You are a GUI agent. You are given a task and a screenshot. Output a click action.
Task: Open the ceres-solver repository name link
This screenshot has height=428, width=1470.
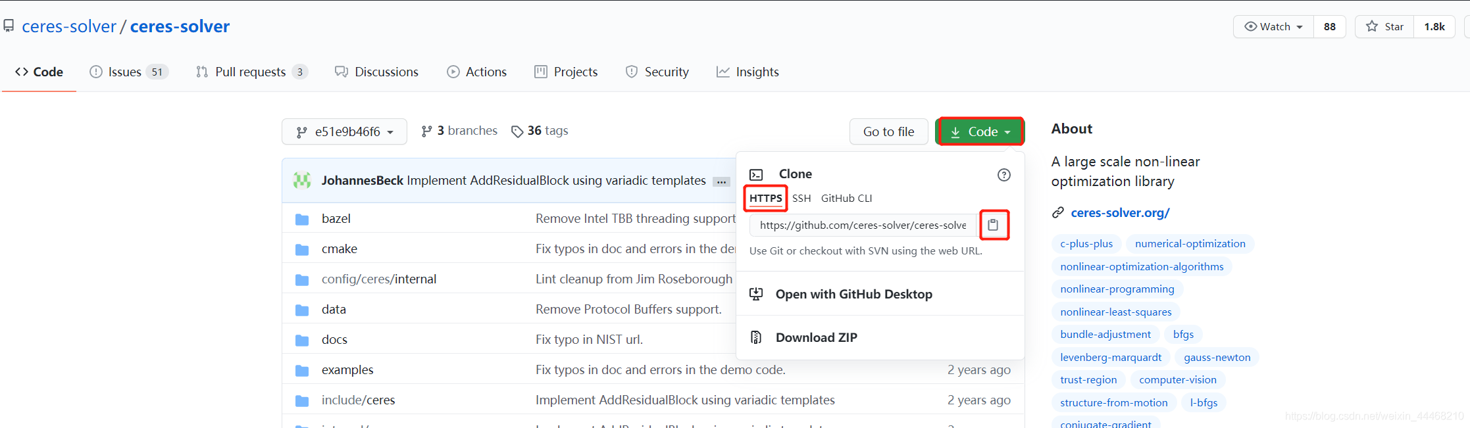pyautogui.click(x=180, y=26)
